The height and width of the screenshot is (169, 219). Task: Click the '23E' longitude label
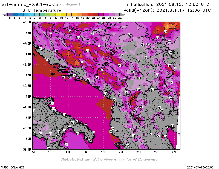[x=174, y=152]
